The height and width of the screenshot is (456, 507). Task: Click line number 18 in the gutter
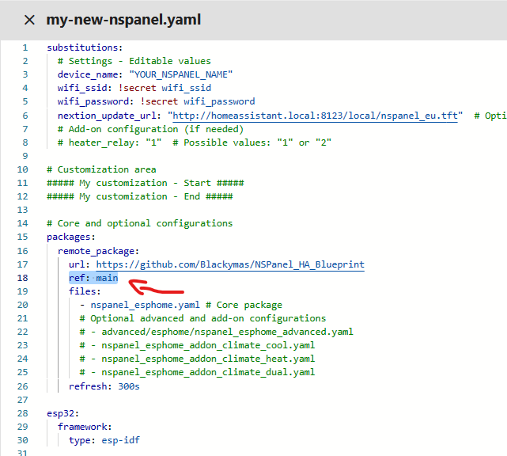(x=23, y=278)
